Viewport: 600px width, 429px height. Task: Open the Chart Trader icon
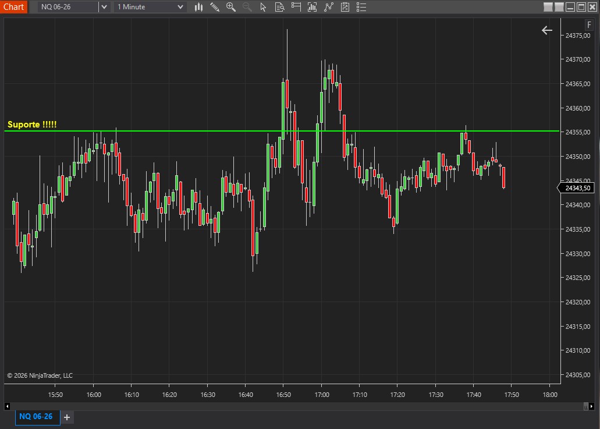click(x=296, y=7)
